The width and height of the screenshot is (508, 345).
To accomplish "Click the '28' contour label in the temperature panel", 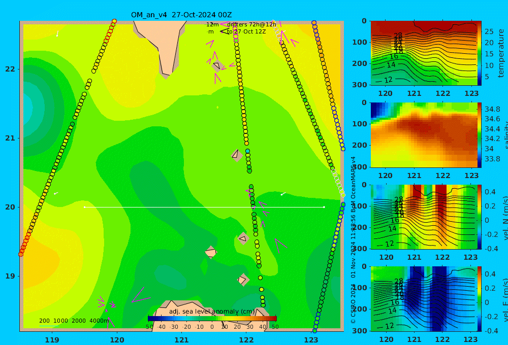I will 398,36.
